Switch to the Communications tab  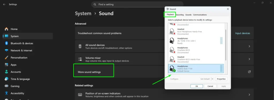point(200,15)
